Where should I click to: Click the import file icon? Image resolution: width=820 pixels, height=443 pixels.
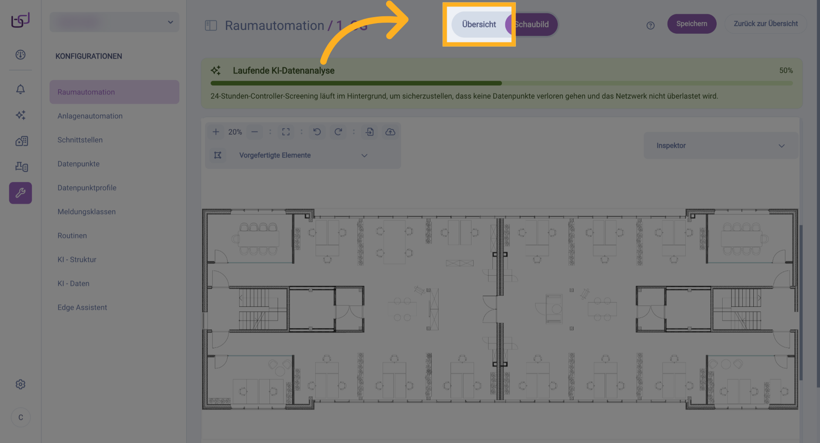(x=370, y=132)
